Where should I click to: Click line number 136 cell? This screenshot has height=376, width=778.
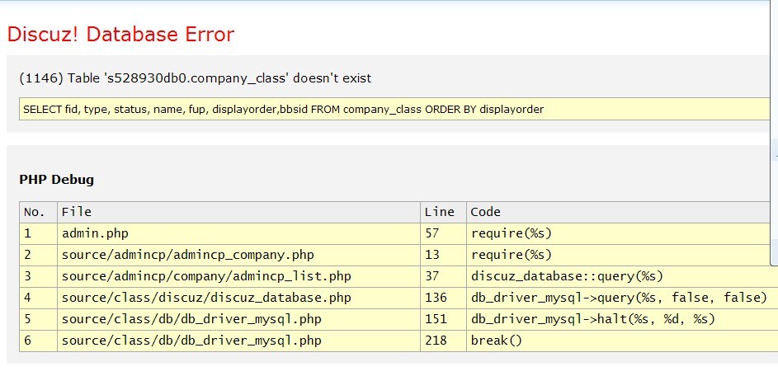443,298
